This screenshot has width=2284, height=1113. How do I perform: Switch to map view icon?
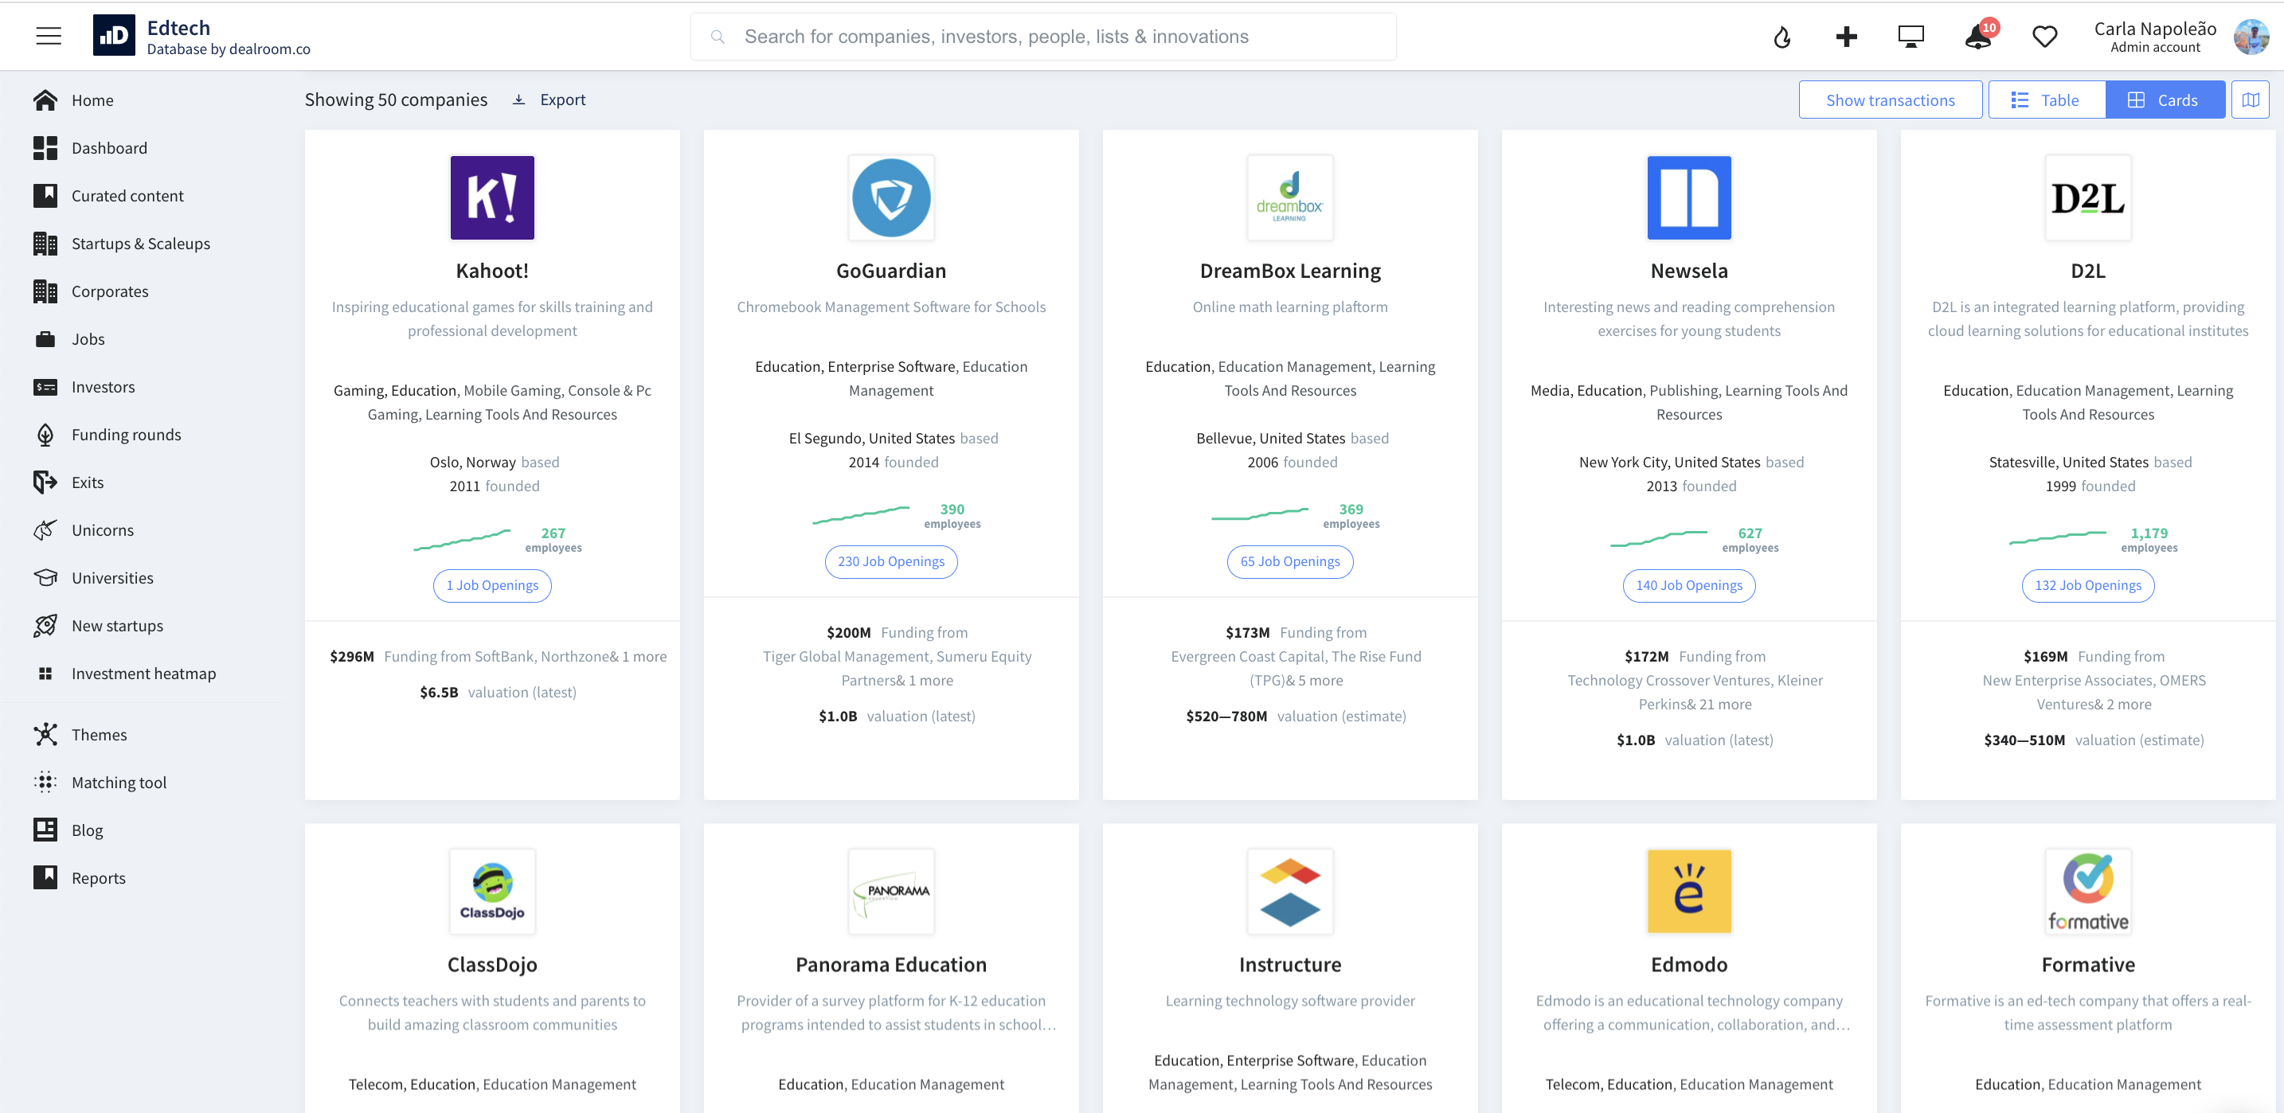tap(2250, 100)
